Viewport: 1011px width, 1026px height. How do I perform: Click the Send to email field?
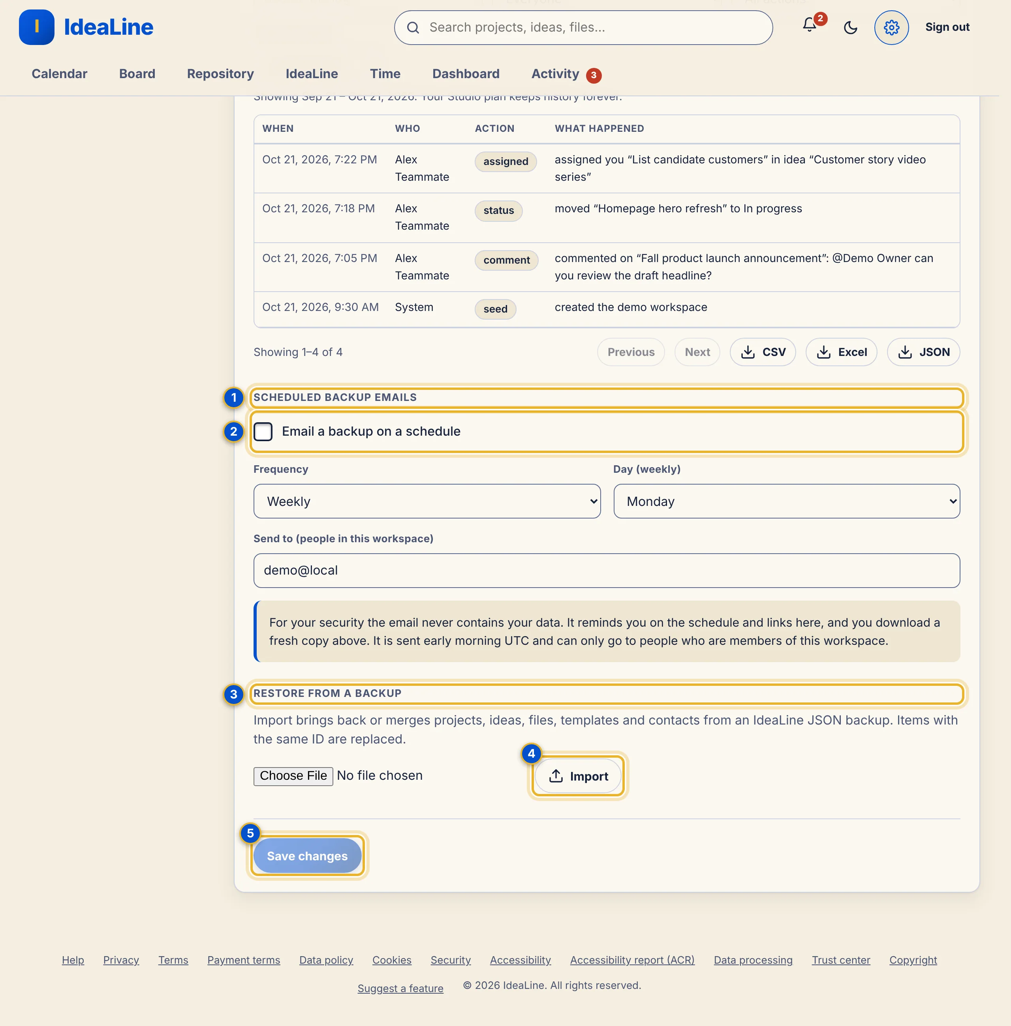pos(606,570)
